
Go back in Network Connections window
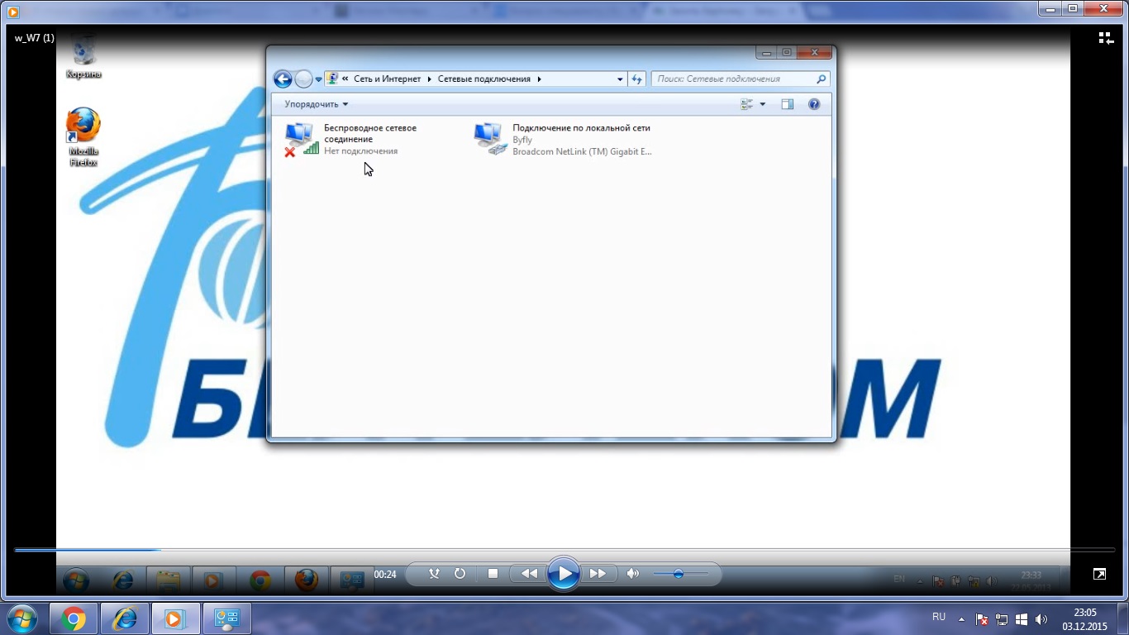(x=283, y=79)
